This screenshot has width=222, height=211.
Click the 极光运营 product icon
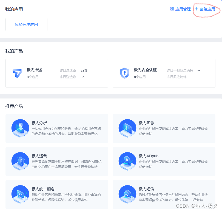coord(20,161)
